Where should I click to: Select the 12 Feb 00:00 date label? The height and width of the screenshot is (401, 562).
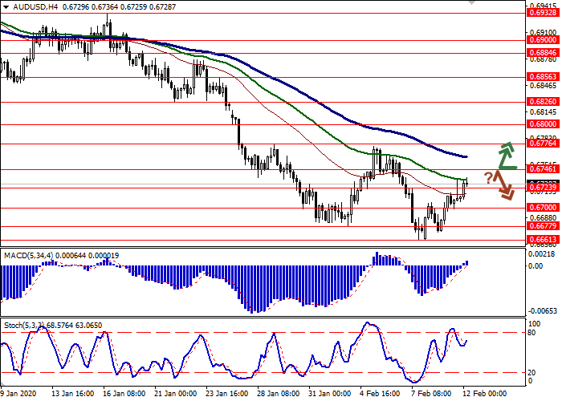click(483, 394)
